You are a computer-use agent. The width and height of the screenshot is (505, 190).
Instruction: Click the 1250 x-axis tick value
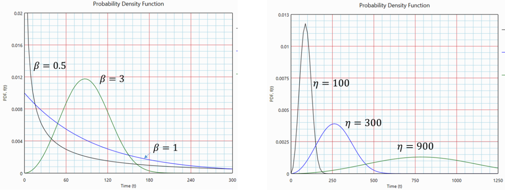pos(498,180)
